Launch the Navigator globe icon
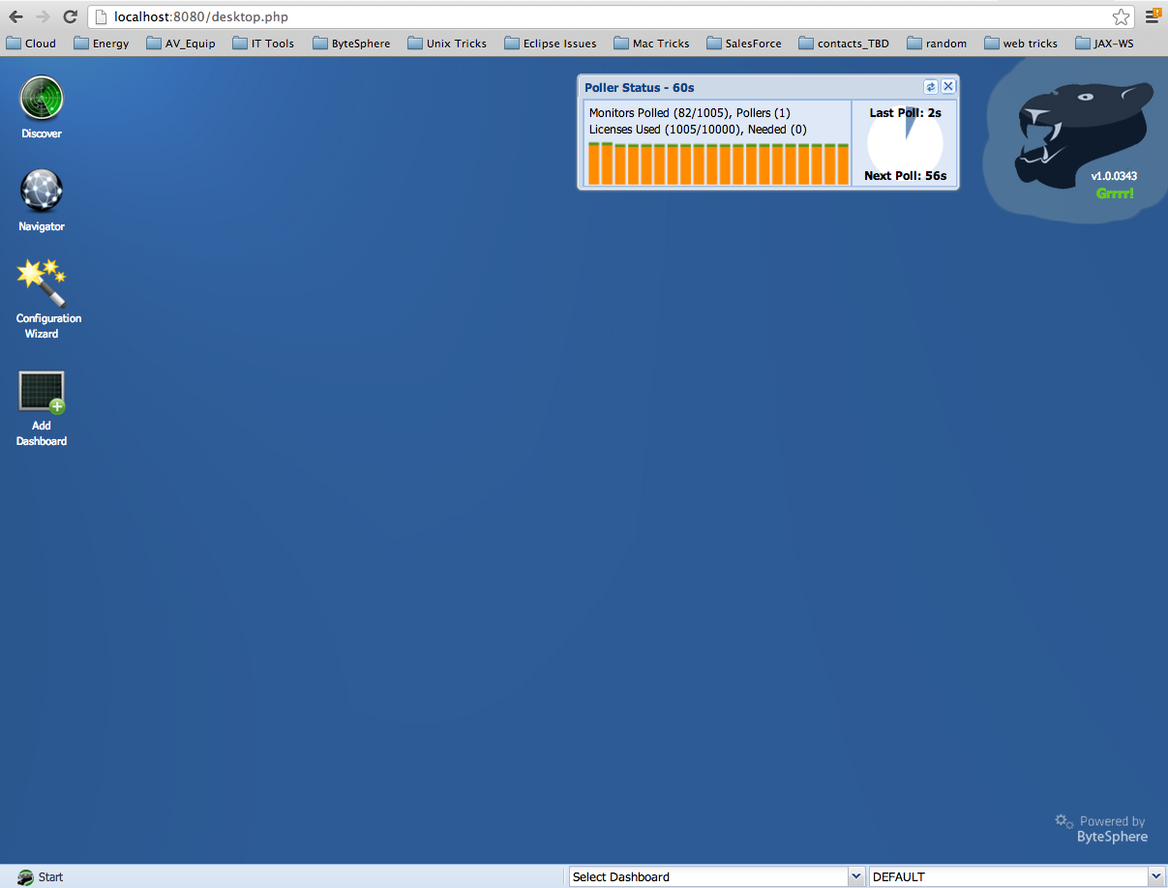Screen dimensions: 1168x888 coord(42,192)
